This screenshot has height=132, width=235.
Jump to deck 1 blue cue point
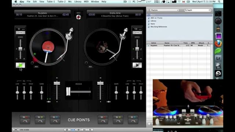(55, 121)
